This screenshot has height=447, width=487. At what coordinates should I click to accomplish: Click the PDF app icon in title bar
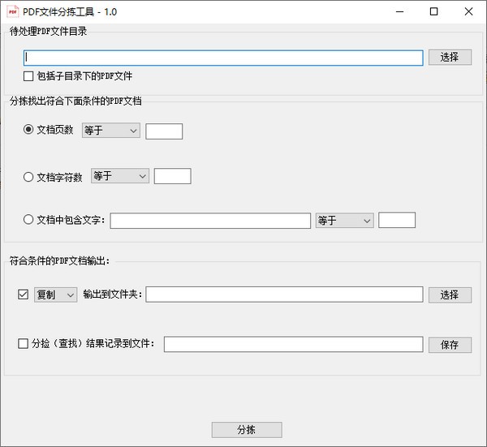(12, 12)
